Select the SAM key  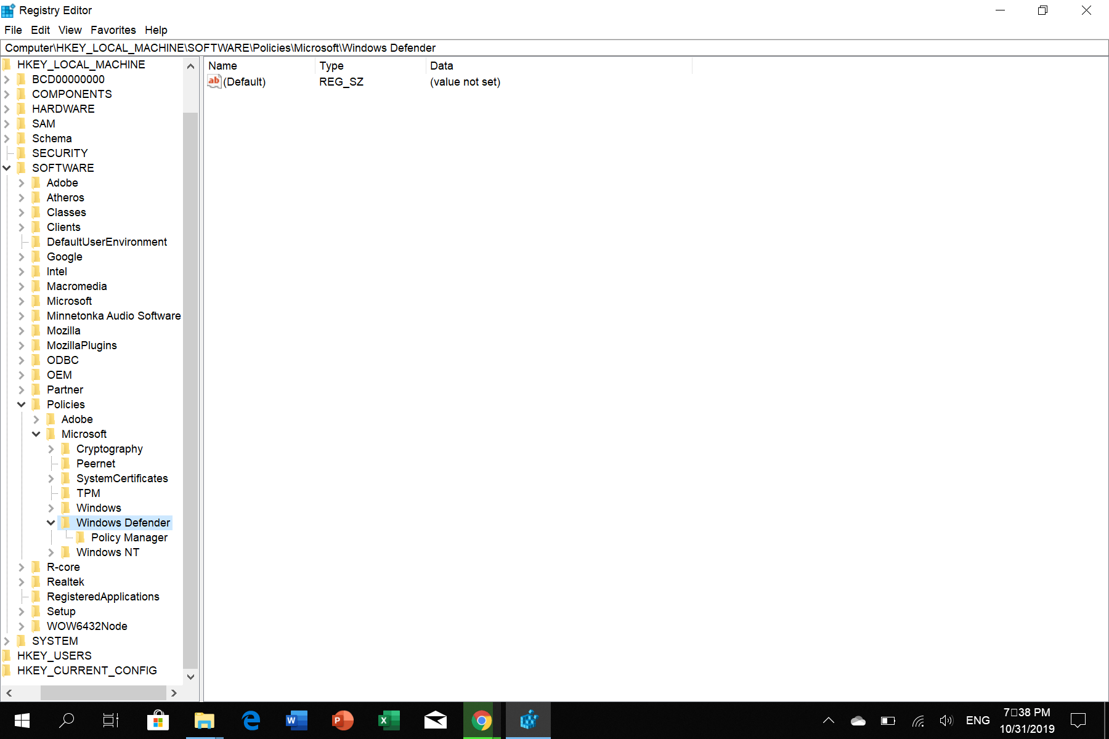pyautogui.click(x=43, y=124)
